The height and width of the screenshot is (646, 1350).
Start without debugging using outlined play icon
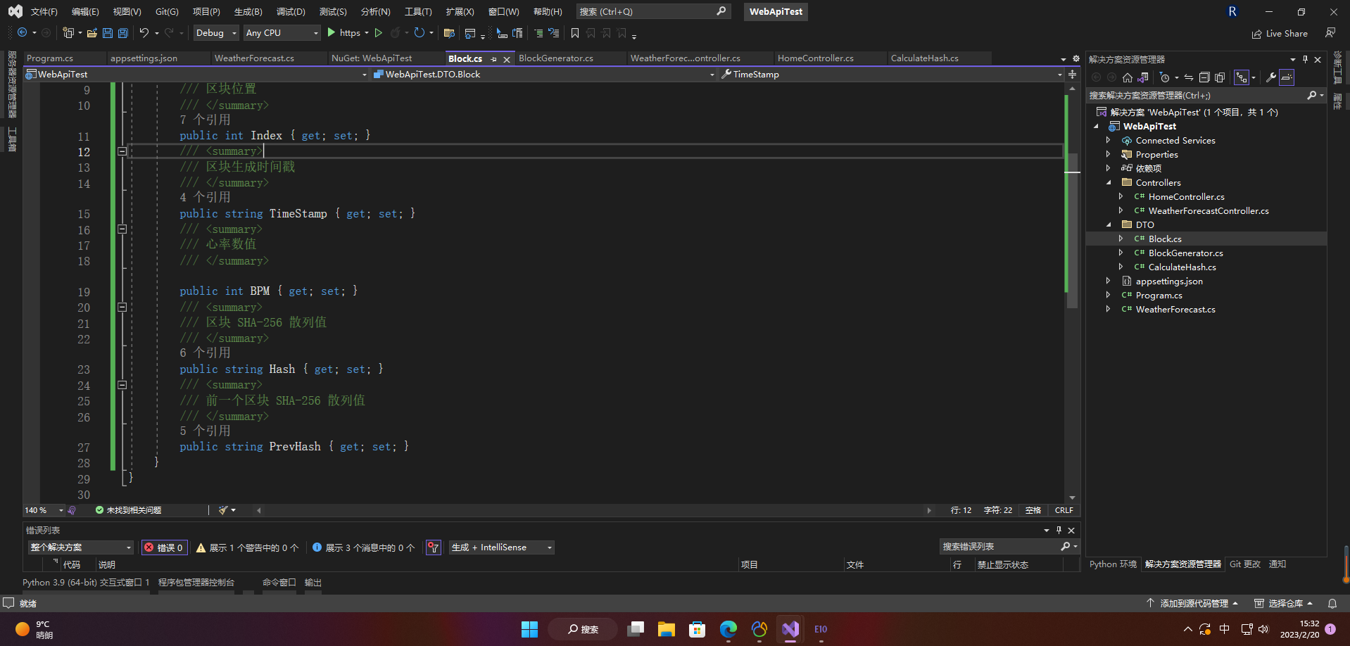click(379, 33)
